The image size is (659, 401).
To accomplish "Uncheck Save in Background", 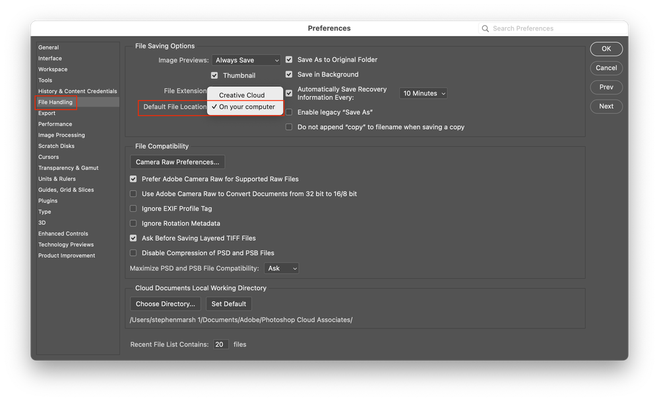I will 289,75.
